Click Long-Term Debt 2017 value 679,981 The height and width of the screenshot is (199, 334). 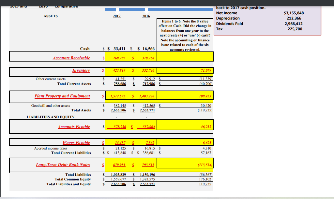tap(119, 165)
